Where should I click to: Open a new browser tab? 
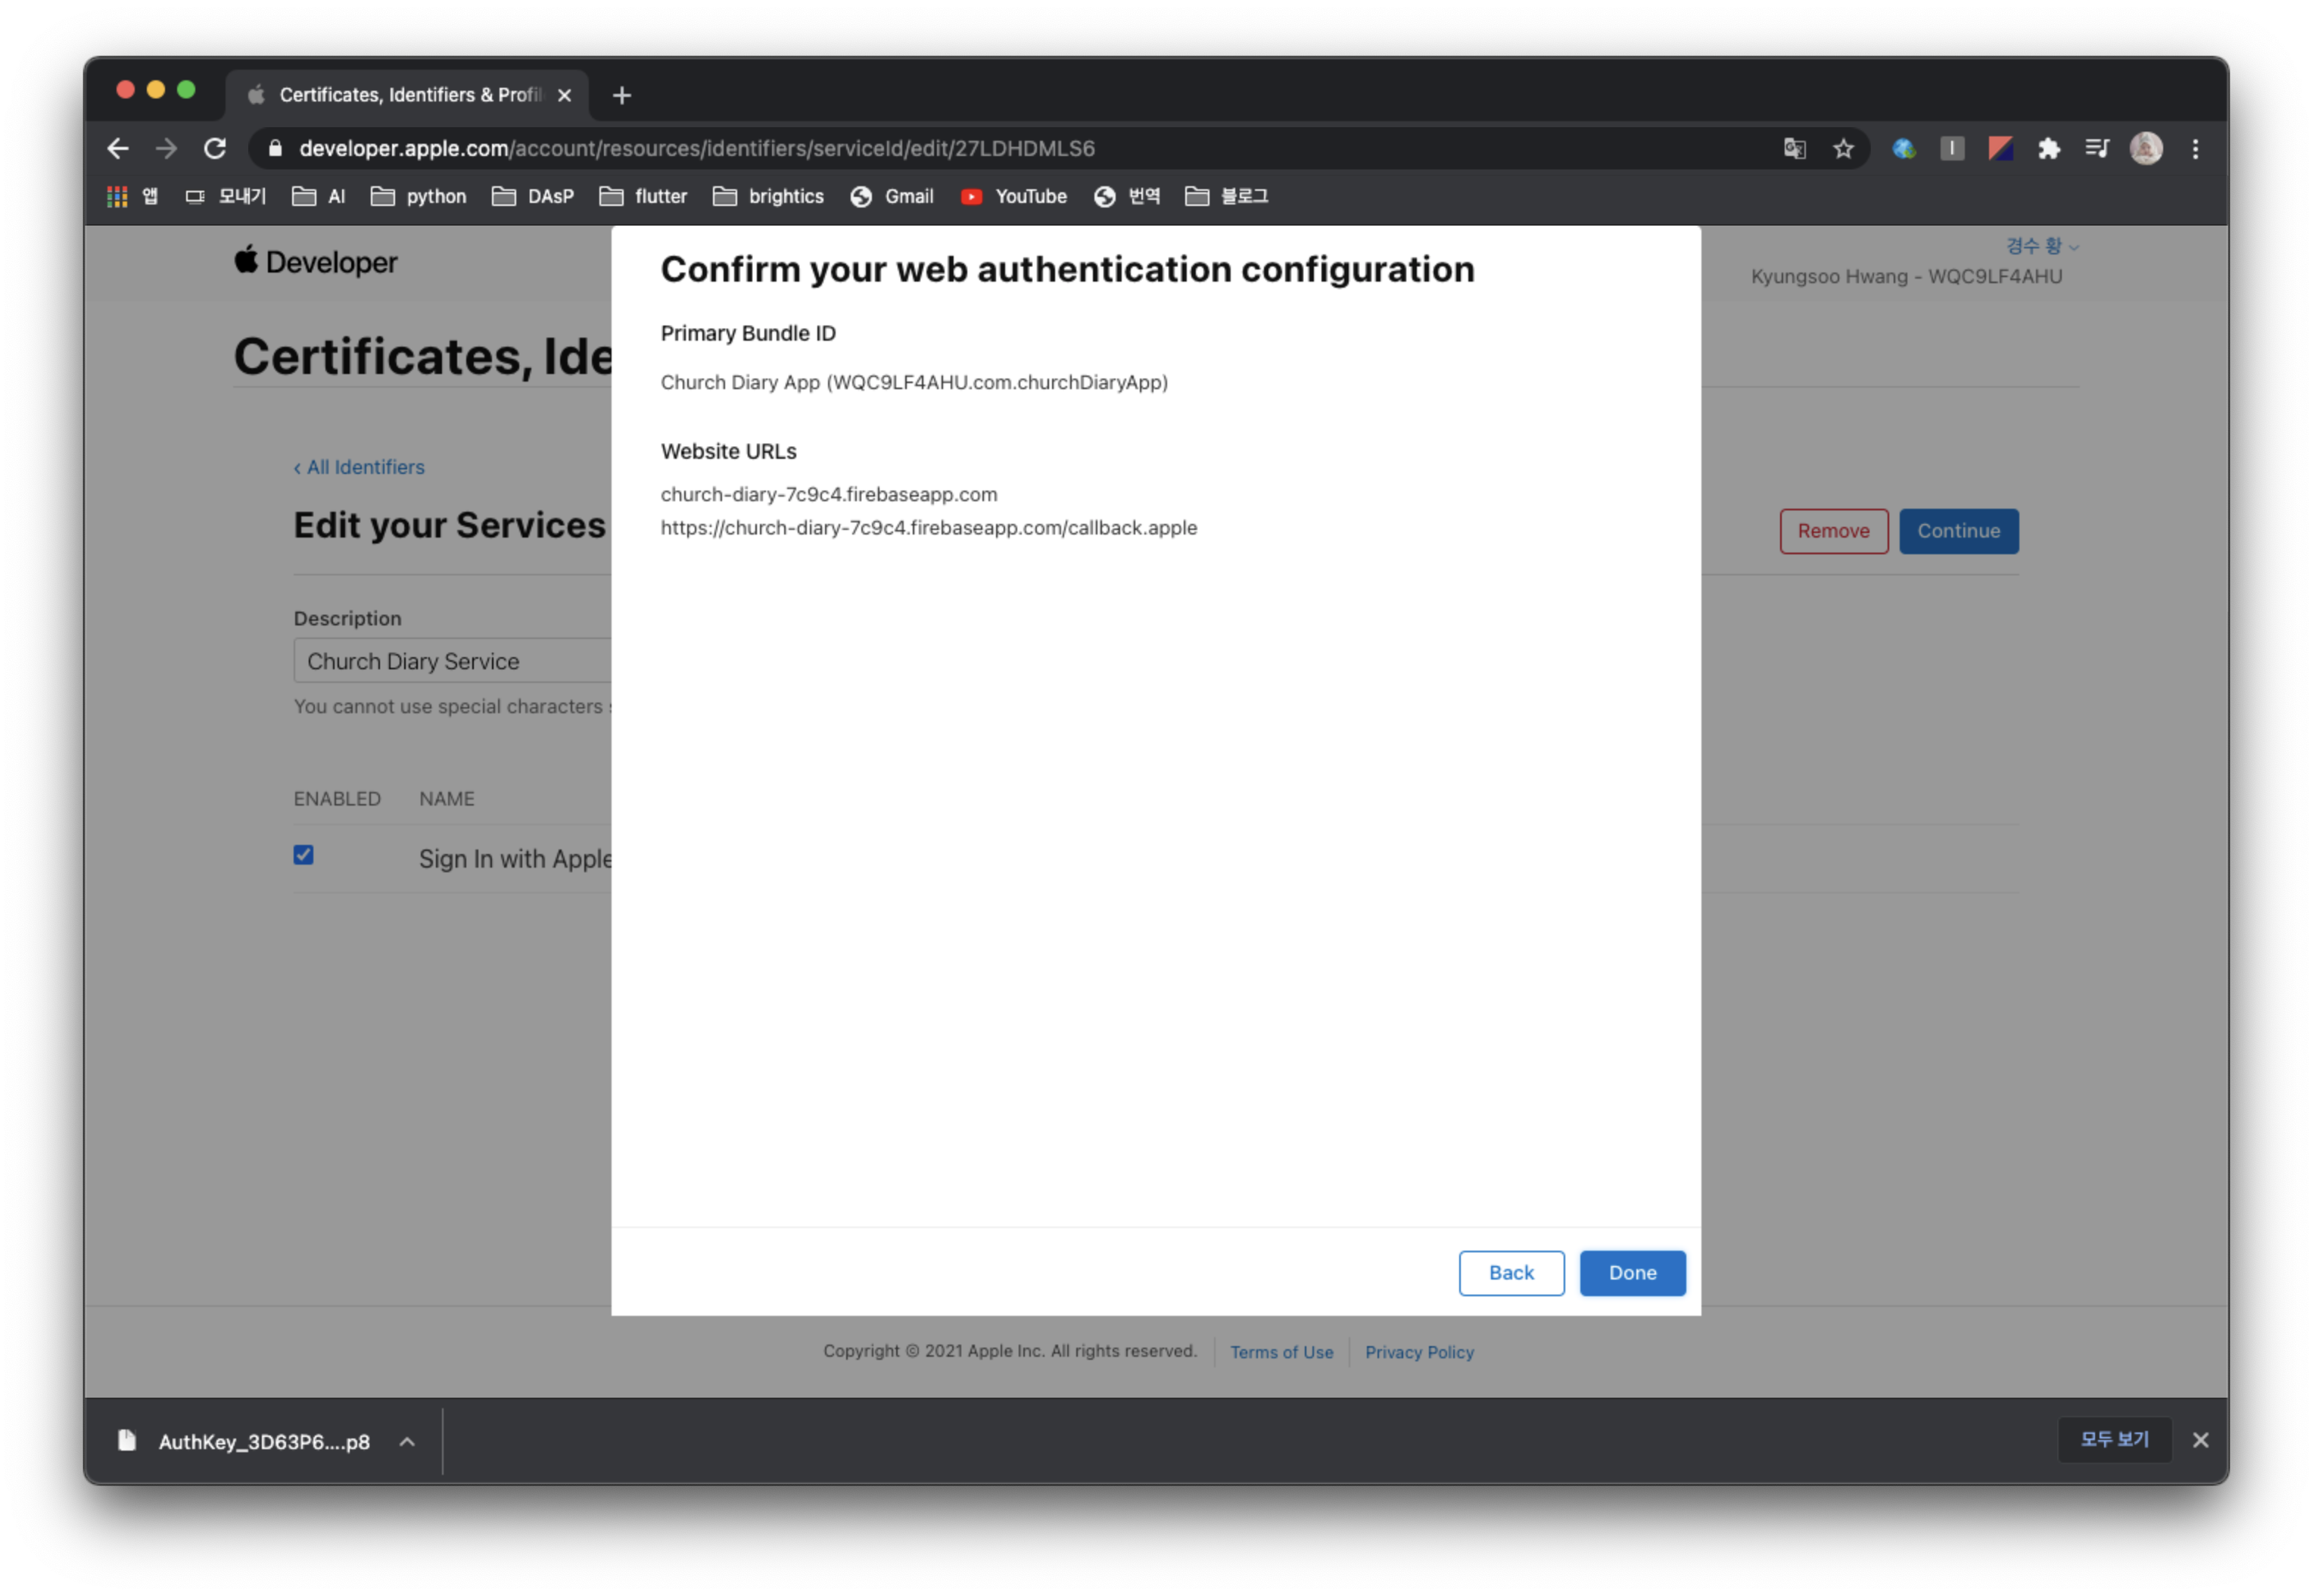point(621,95)
